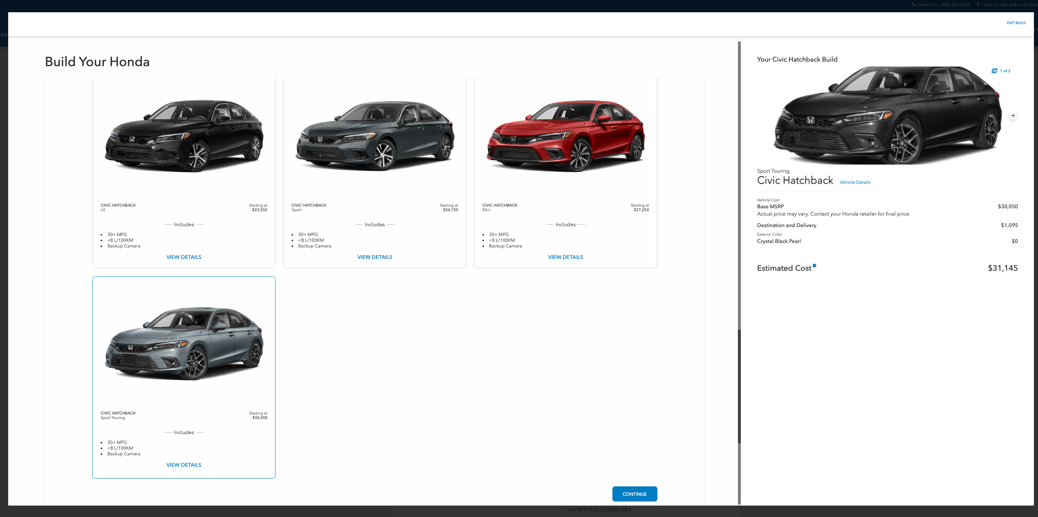Click the Estimated Cost info icon
1038x517 pixels.
[x=814, y=266]
